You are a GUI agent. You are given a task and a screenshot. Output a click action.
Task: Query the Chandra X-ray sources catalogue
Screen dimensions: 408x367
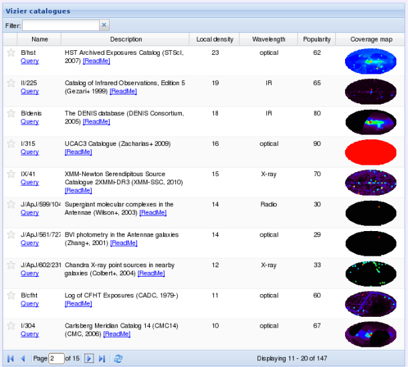(x=29, y=273)
